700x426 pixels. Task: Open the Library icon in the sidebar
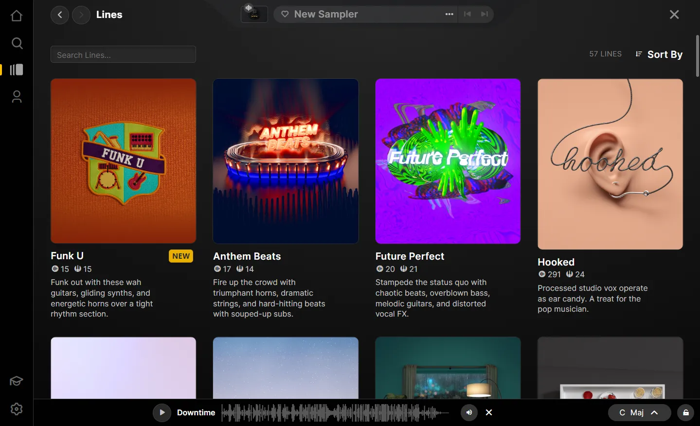(x=17, y=70)
